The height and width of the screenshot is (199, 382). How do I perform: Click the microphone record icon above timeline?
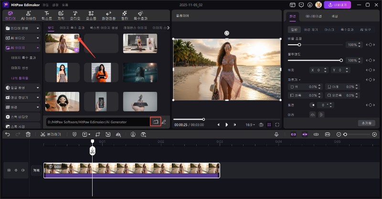coord(276,135)
